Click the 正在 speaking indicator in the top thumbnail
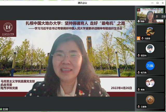Screen dimensions: 166x112 tap(163, 16)
